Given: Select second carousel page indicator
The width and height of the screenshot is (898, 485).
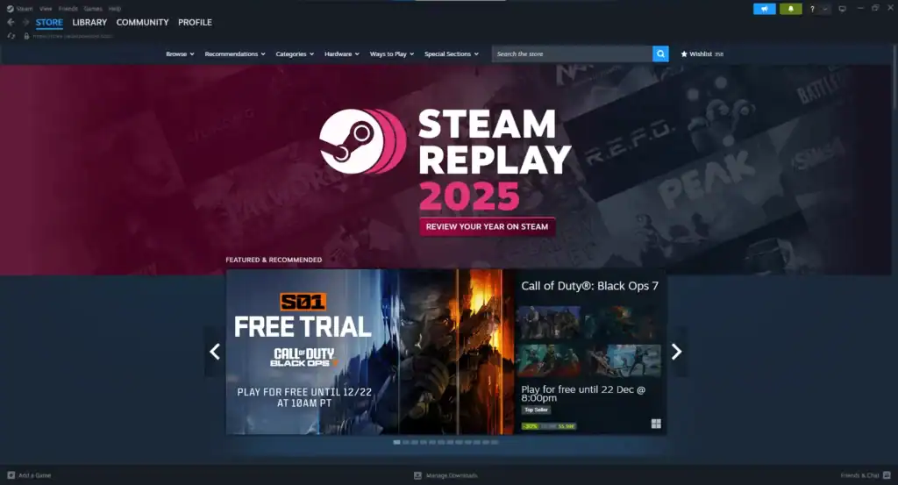Looking at the screenshot, I should [405, 442].
